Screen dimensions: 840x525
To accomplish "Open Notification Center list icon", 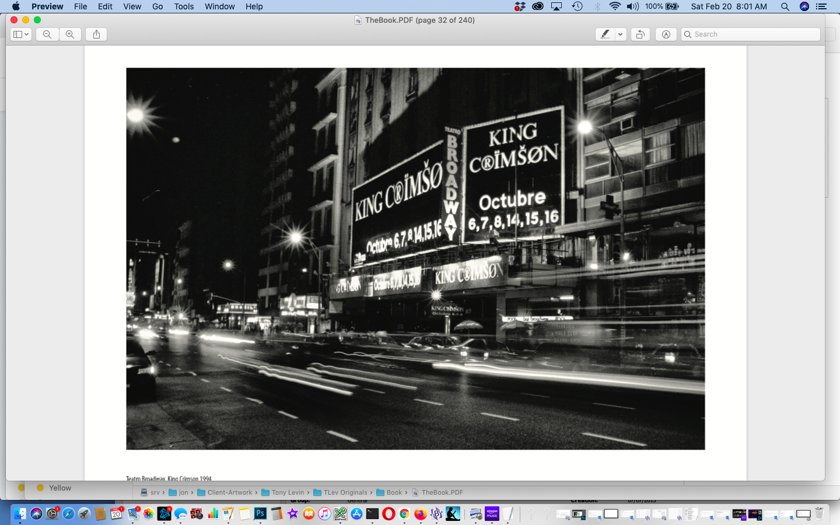I will pyautogui.click(x=821, y=6).
